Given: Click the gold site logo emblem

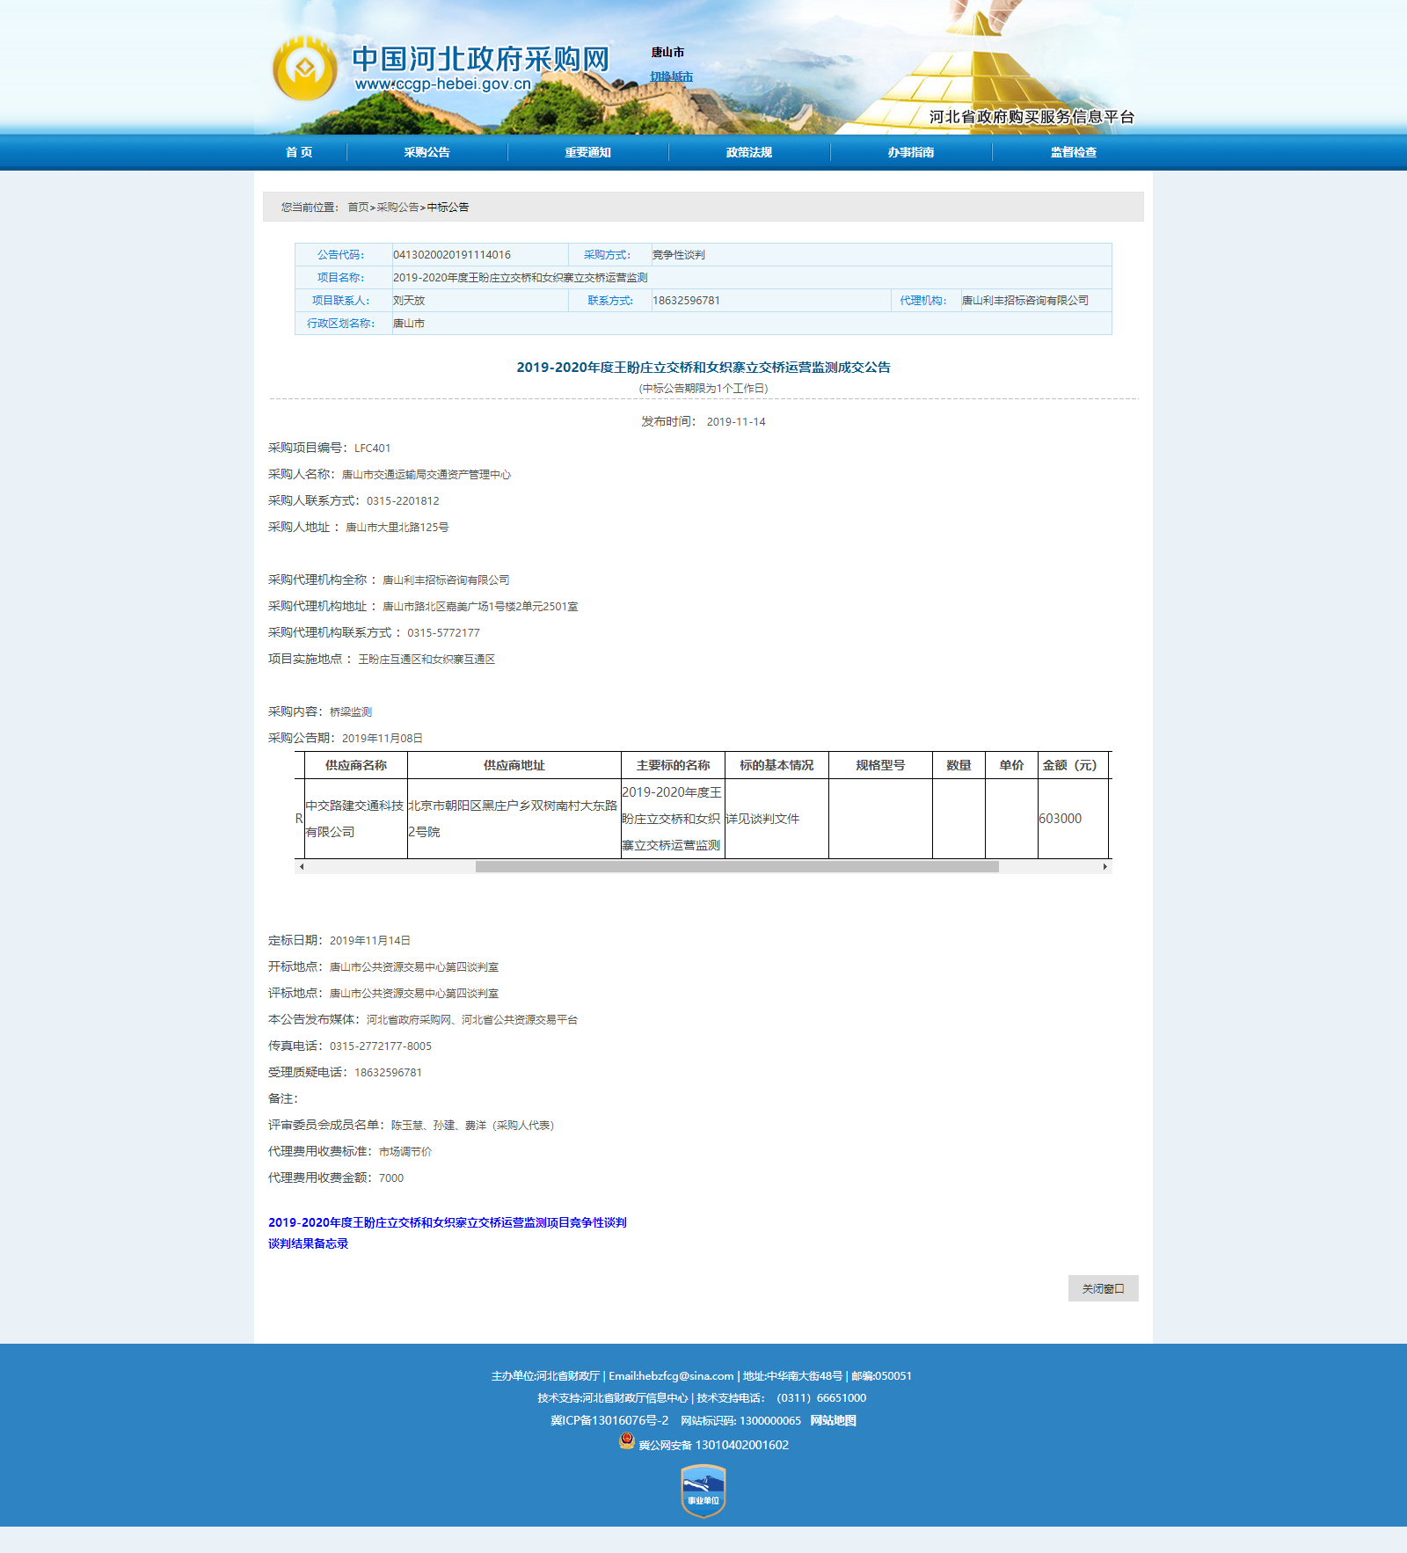Looking at the screenshot, I should click(x=304, y=68).
